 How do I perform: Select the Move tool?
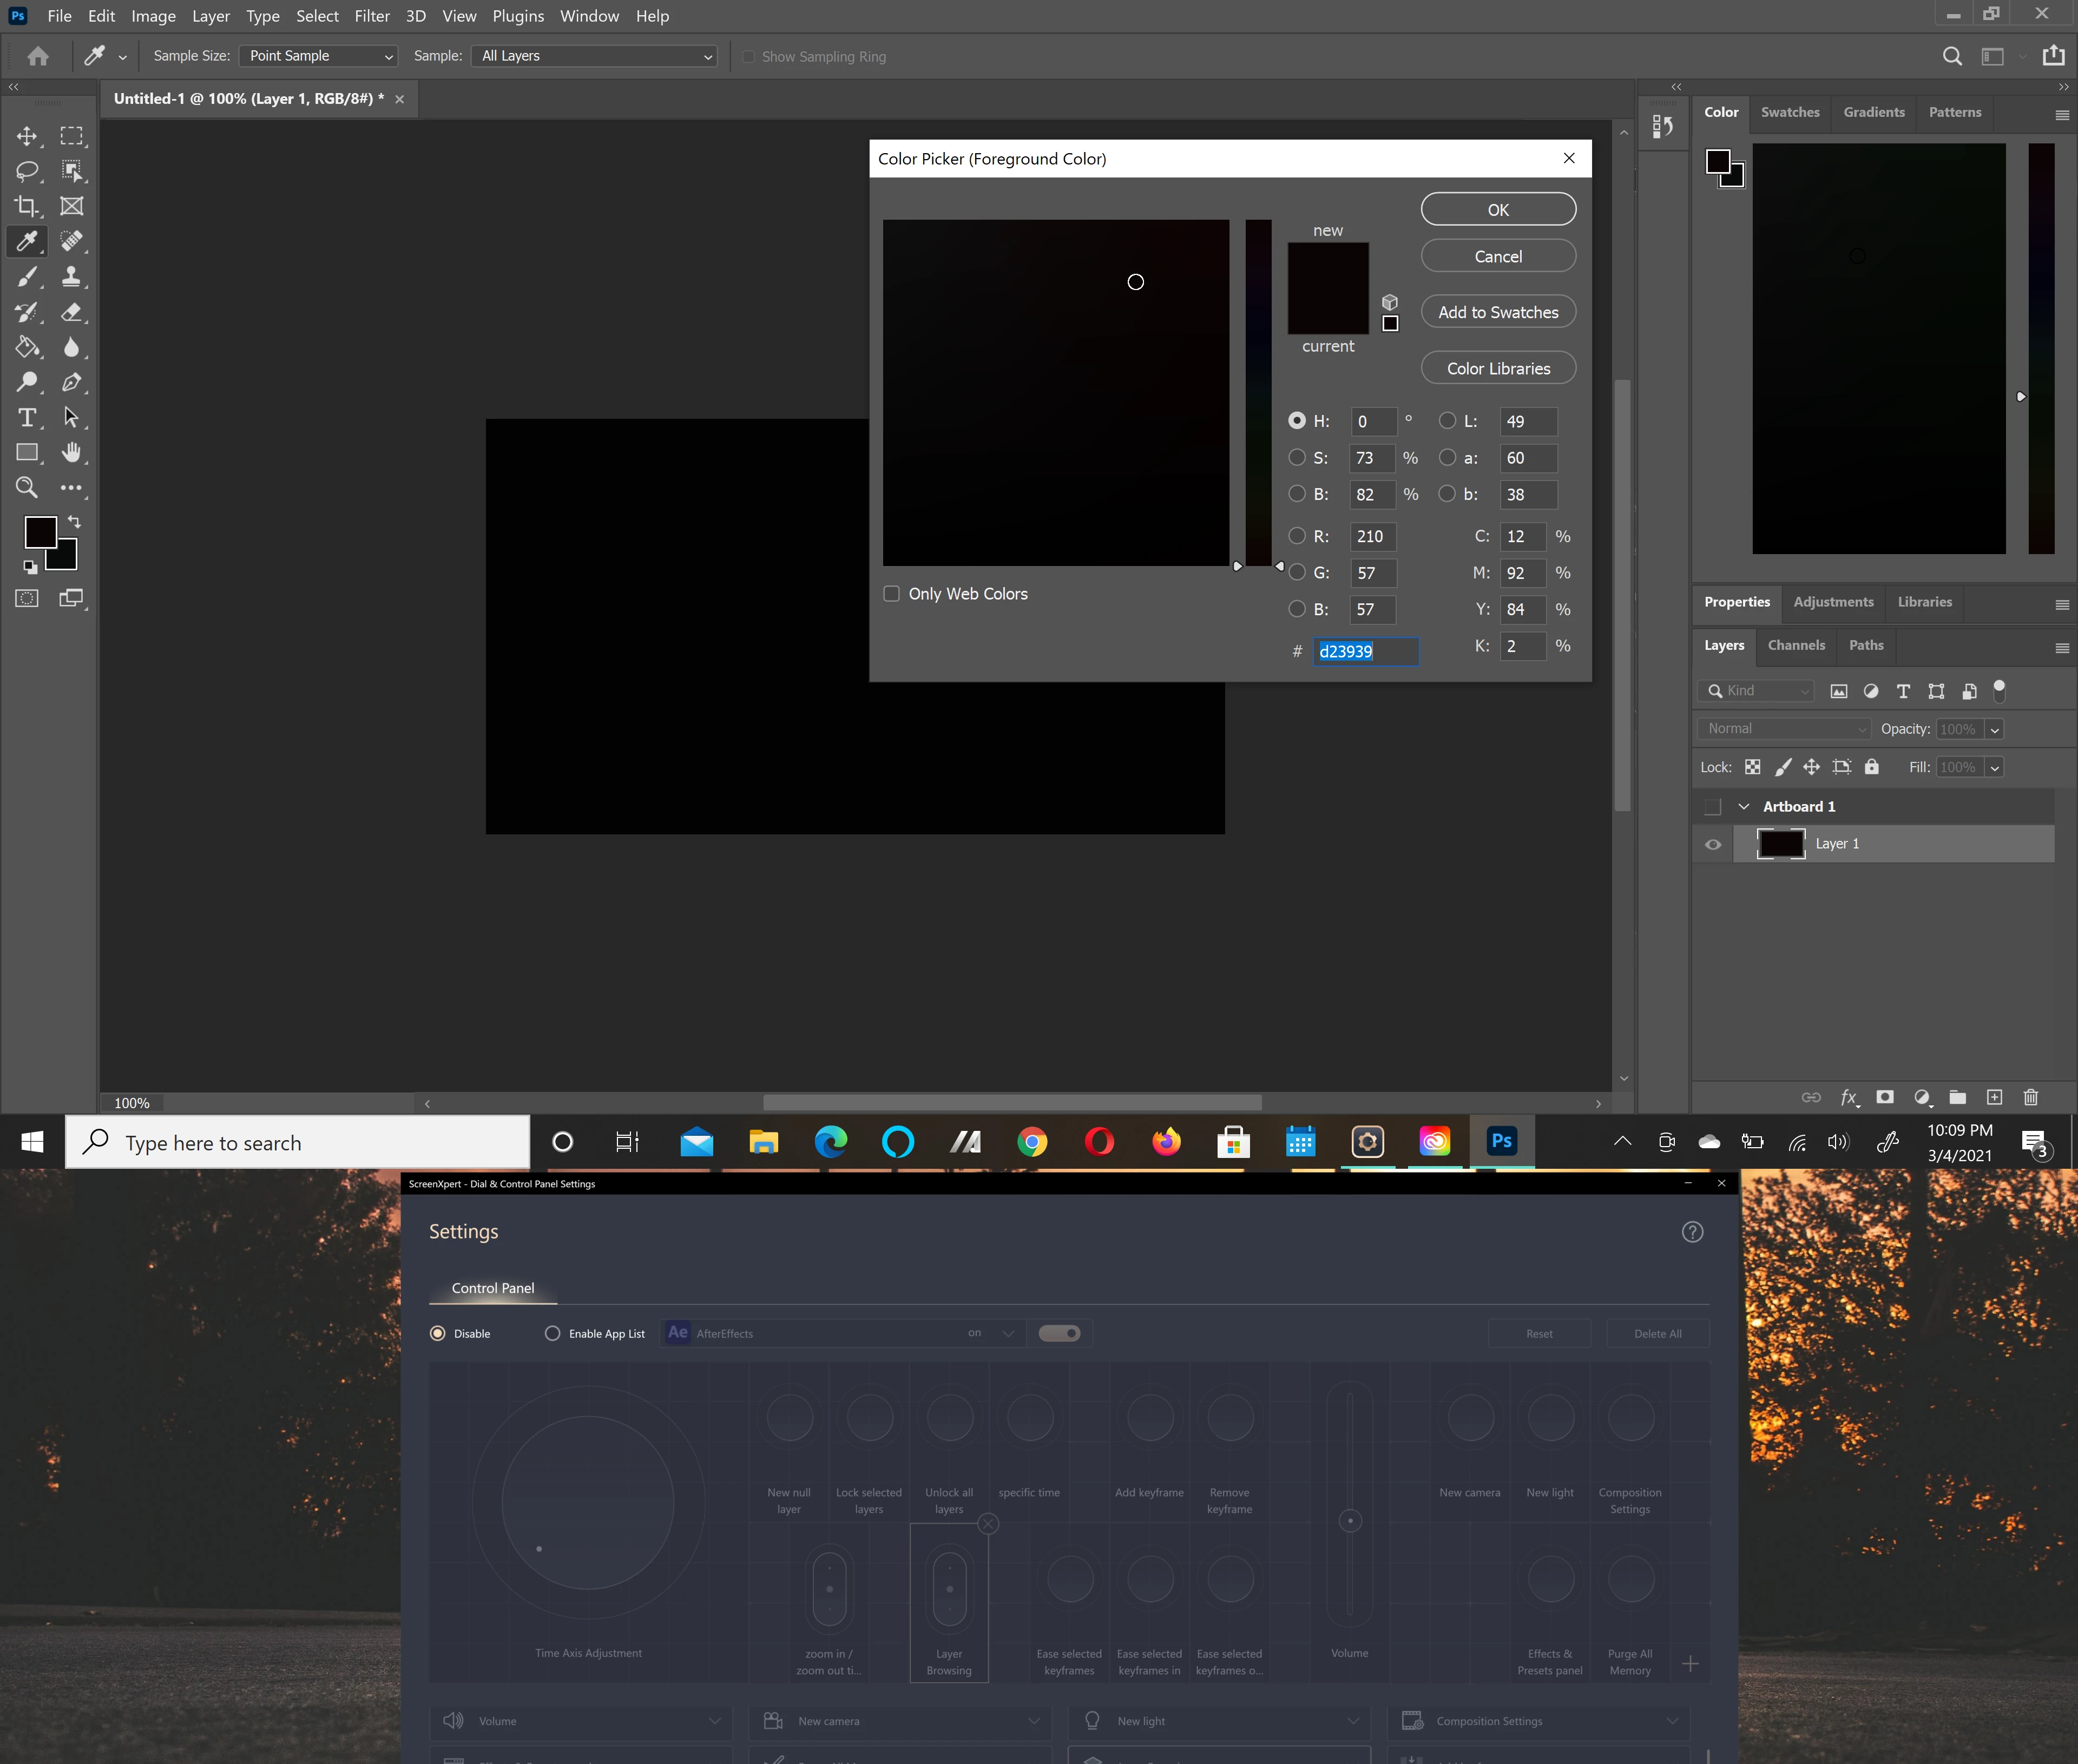point(27,136)
